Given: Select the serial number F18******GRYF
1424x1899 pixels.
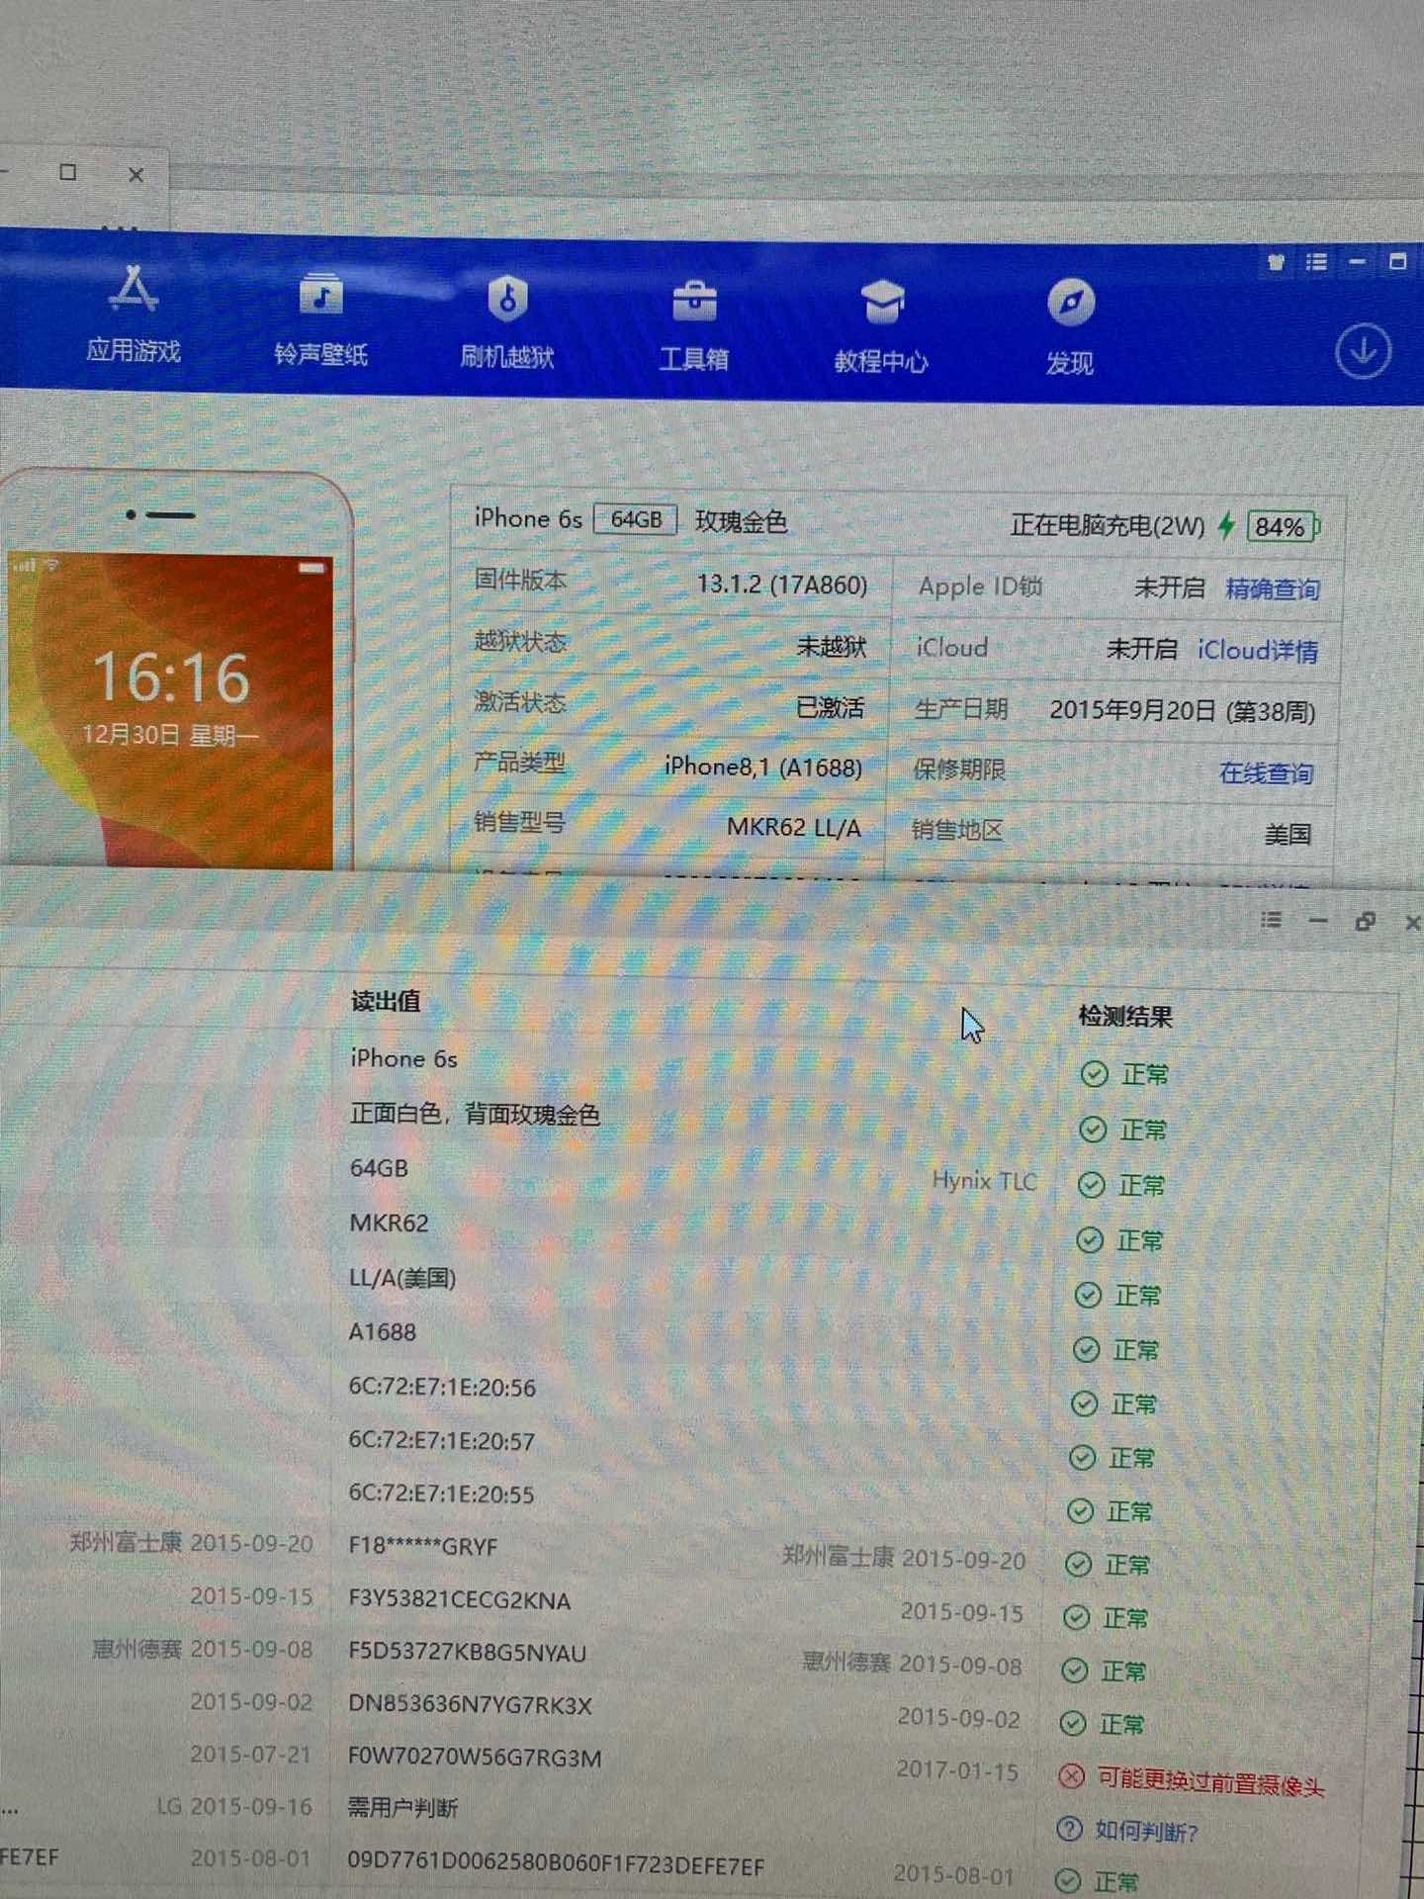Looking at the screenshot, I should pyautogui.click(x=422, y=1546).
